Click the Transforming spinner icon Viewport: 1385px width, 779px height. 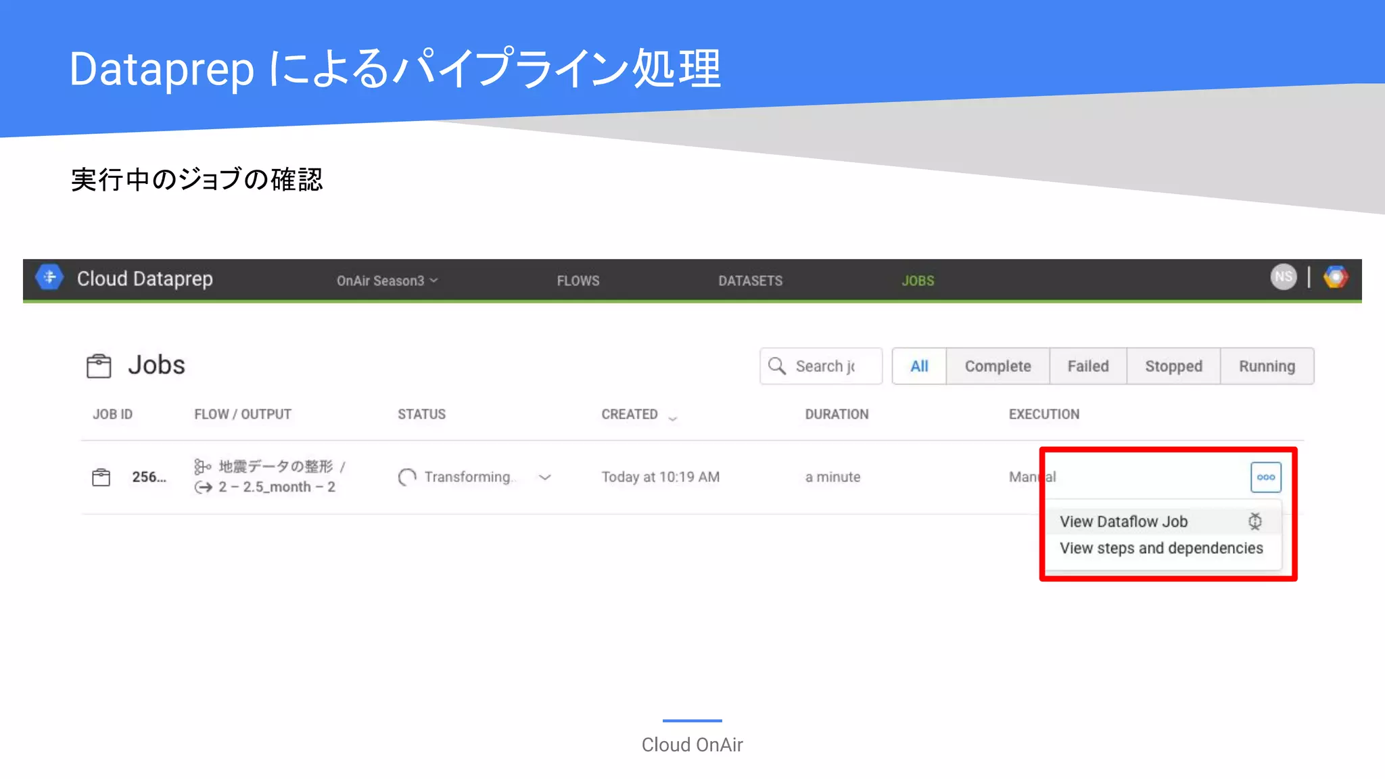click(x=407, y=477)
